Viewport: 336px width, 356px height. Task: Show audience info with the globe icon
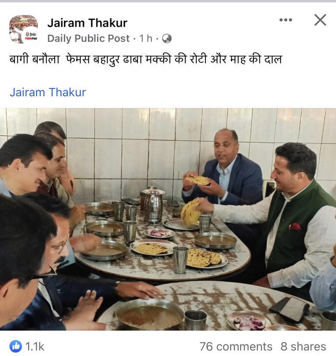(x=167, y=38)
